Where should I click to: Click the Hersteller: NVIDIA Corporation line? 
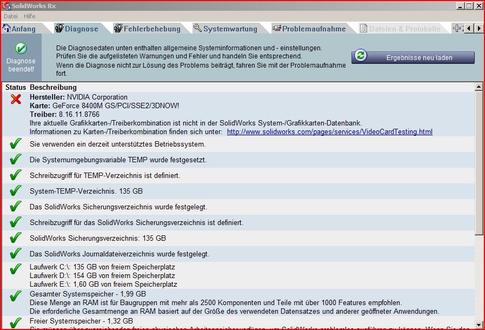[x=78, y=97]
